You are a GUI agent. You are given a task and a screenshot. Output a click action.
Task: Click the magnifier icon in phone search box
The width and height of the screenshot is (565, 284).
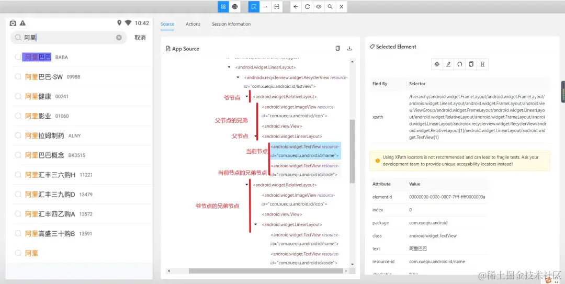coord(18,38)
